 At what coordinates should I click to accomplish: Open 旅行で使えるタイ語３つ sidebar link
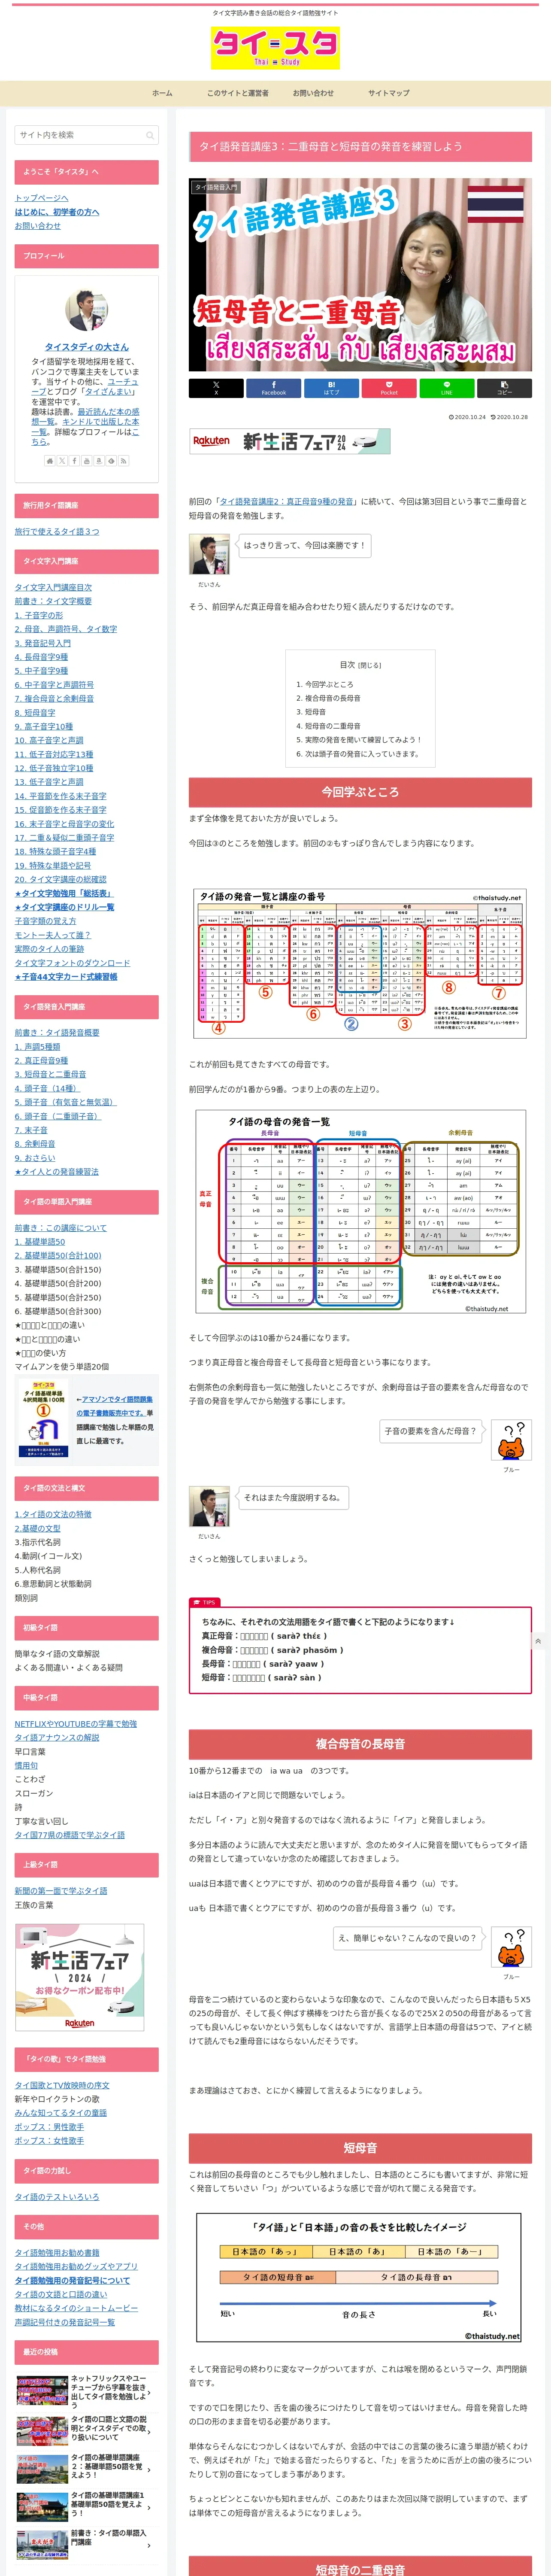[57, 532]
